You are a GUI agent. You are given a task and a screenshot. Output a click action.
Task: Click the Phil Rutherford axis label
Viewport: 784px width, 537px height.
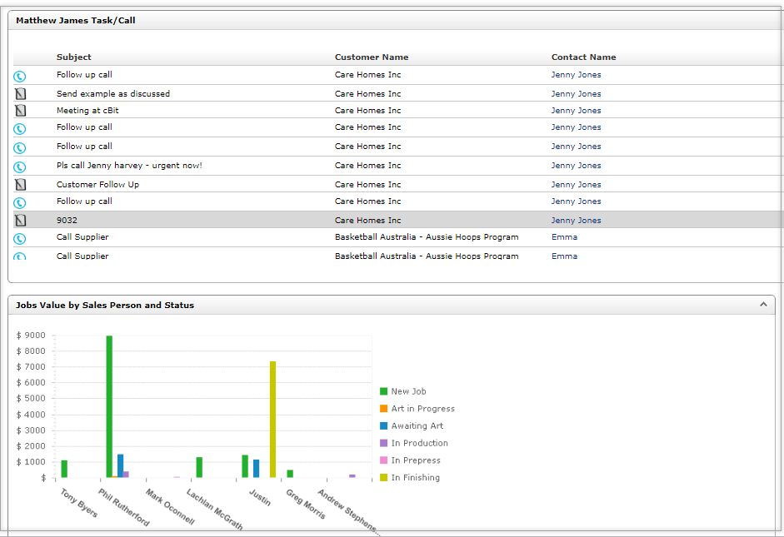[123, 508]
